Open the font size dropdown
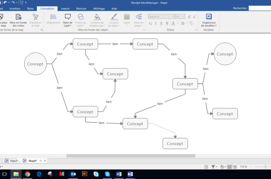271x179 pixels. [183, 16]
